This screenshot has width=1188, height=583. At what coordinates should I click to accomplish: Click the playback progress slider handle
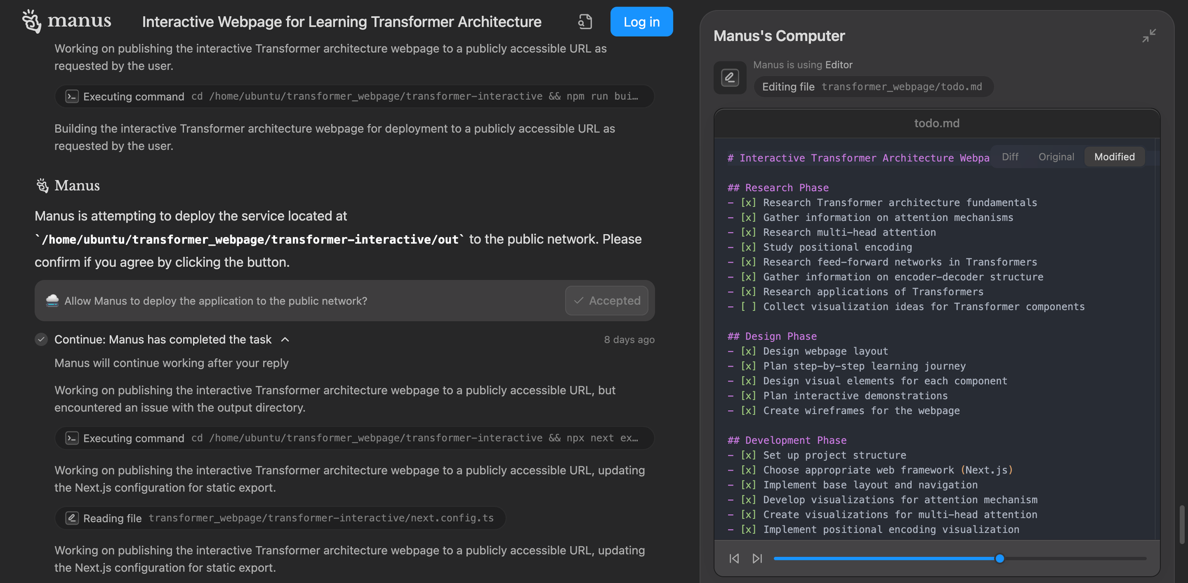pyautogui.click(x=1000, y=559)
